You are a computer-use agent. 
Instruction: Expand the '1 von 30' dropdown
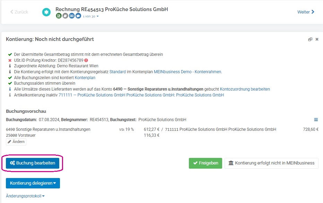click(91, 16)
